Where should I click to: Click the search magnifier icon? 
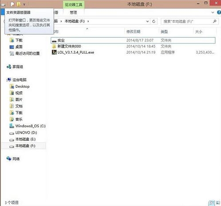tap(214, 21)
